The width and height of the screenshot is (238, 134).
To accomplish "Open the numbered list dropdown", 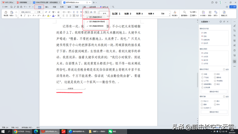I will 71,12.
